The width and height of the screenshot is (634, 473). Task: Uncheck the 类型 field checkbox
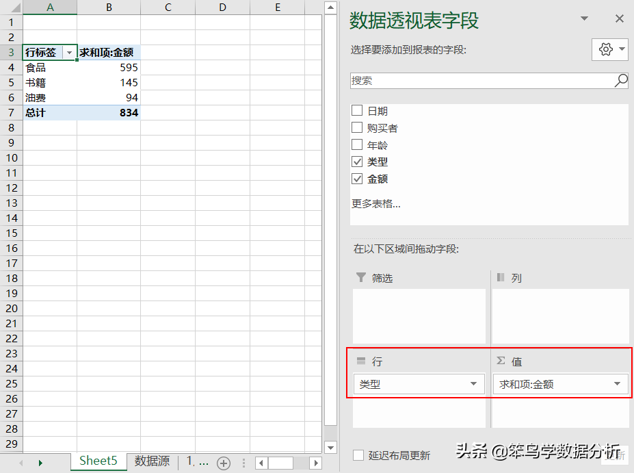point(357,162)
